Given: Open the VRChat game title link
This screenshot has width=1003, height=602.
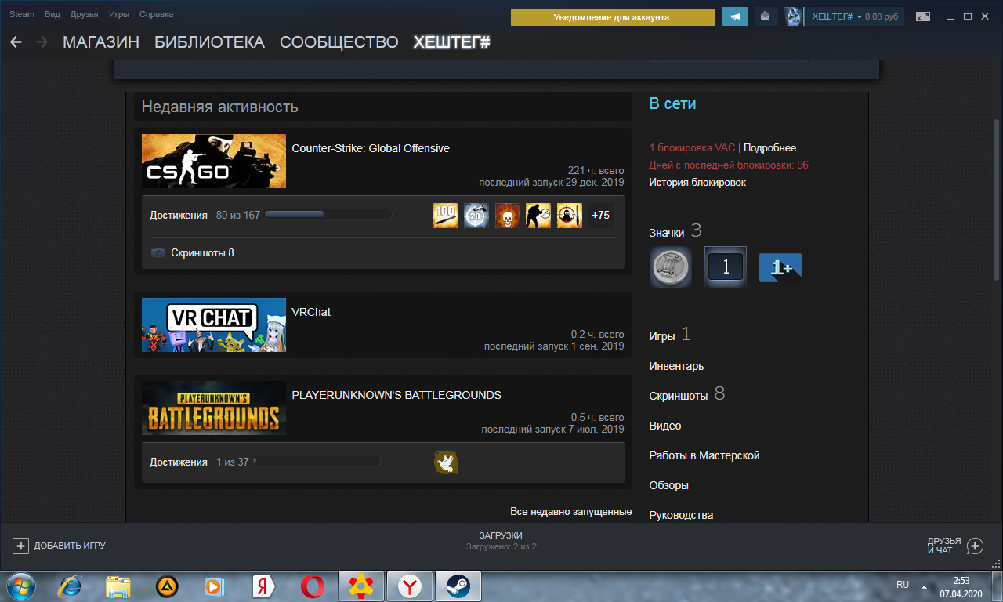Looking at the screenshot, I should click(x=311, y=312).
